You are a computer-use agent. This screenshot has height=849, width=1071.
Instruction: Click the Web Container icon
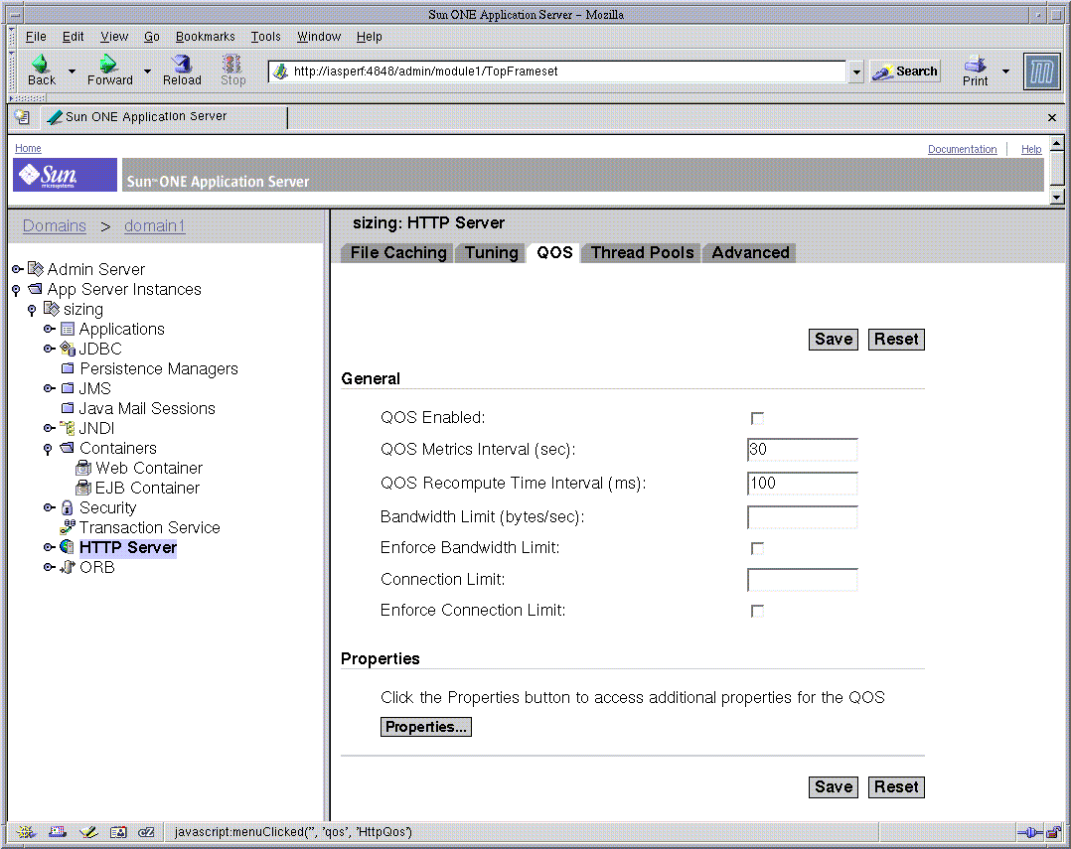[83, 468]
